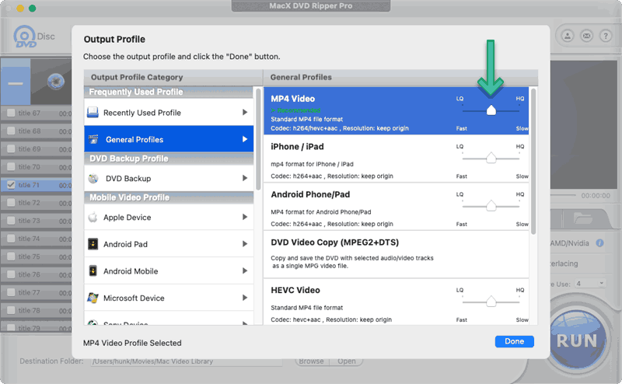This screenshot has width=622, height=384.
Task: Check the title 77 checkbox
Action: point(11,292)
